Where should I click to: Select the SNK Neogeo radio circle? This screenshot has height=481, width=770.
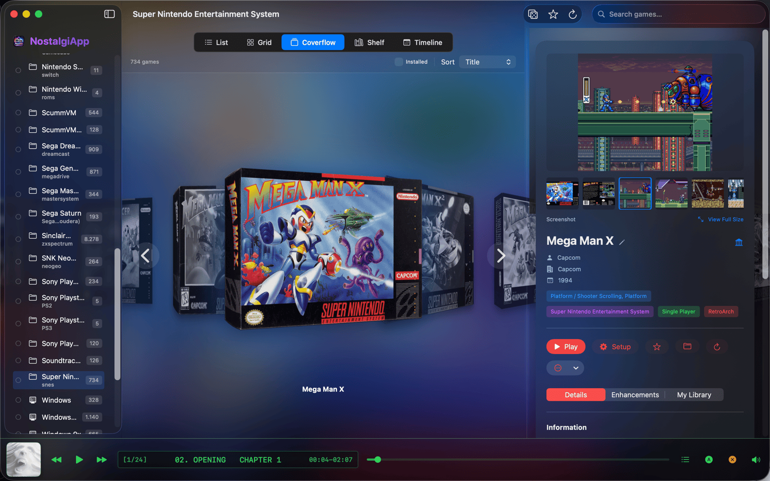18,262
